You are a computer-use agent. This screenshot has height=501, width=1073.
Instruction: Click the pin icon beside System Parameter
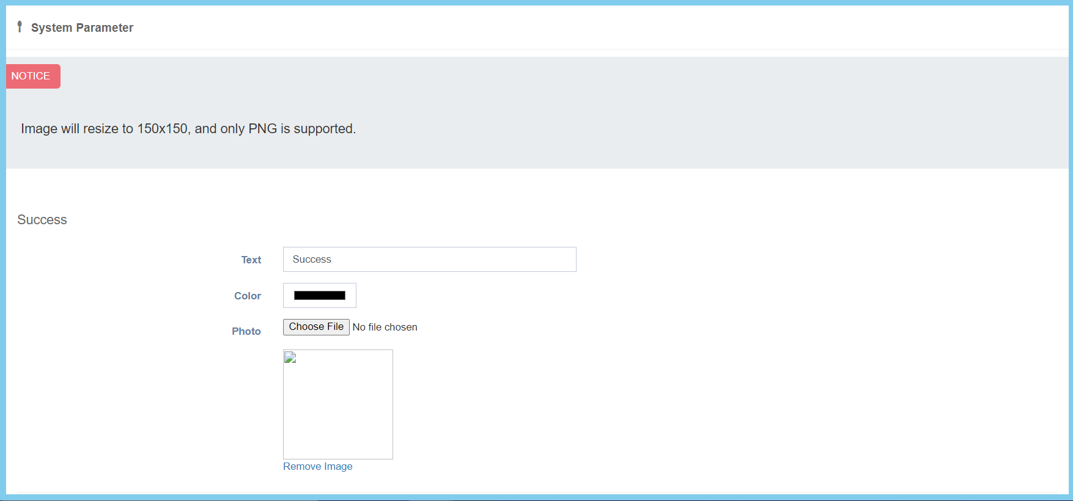click(x=20, y=27)
